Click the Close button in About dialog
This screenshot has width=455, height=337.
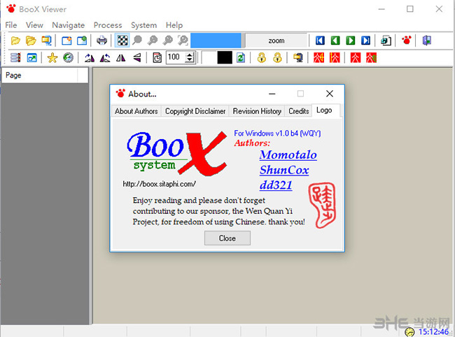click(x=227, y=238)
